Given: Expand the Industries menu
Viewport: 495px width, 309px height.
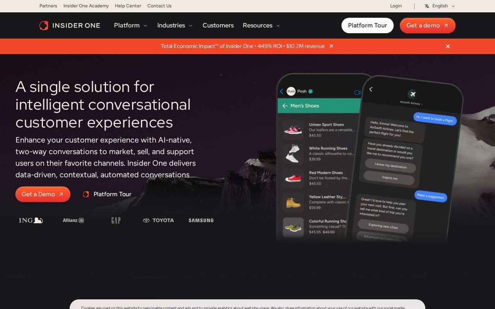Looking at the screenshot, I should point(175,25).
